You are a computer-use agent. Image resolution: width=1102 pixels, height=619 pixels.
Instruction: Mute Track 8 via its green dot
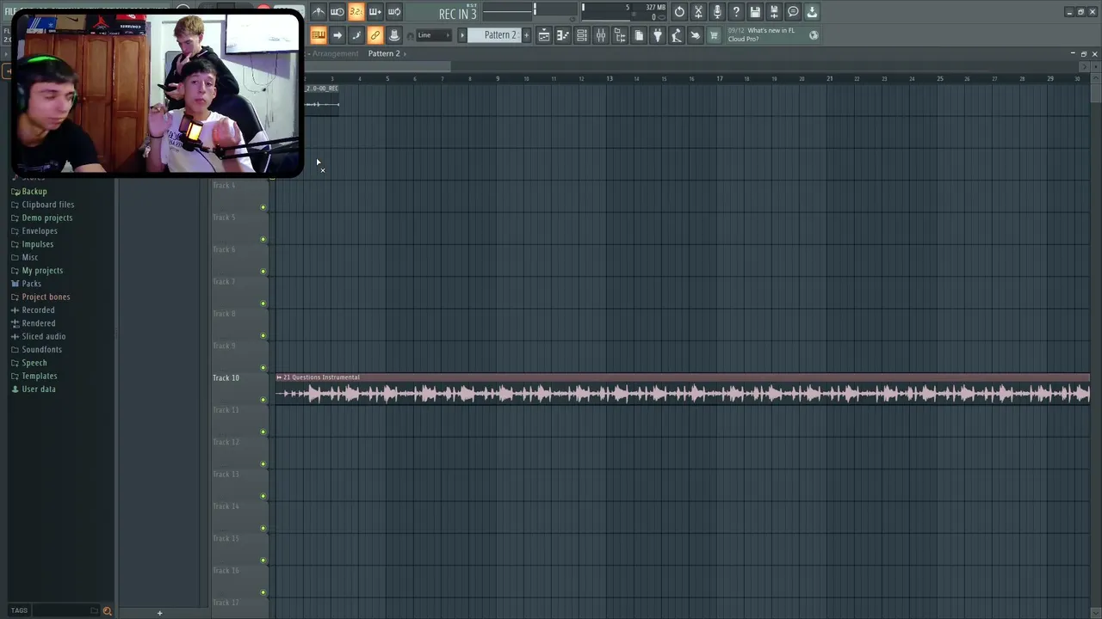pos(263,335)
